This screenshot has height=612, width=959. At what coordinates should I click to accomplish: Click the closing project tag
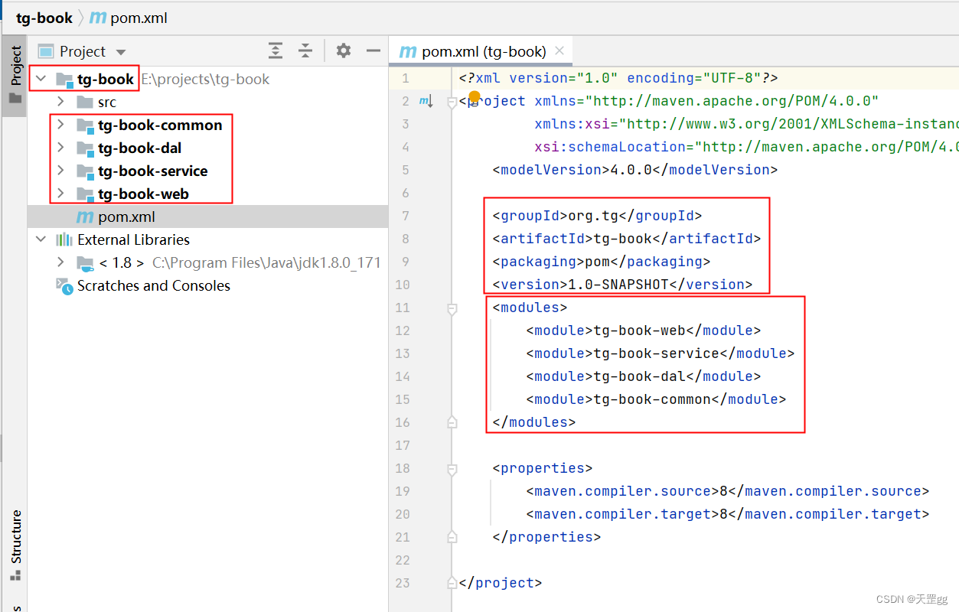pos(501,583)
